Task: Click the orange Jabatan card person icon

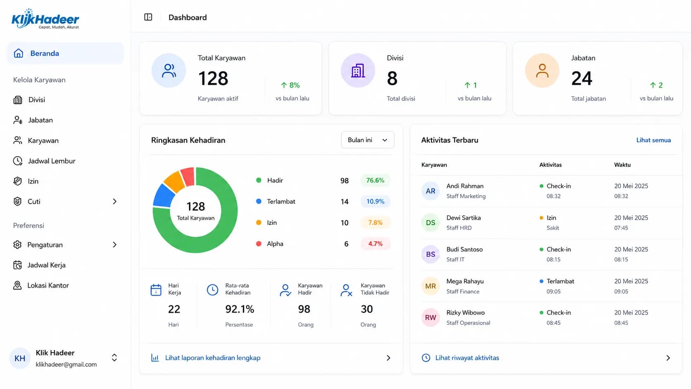Action: pos(542,70)
